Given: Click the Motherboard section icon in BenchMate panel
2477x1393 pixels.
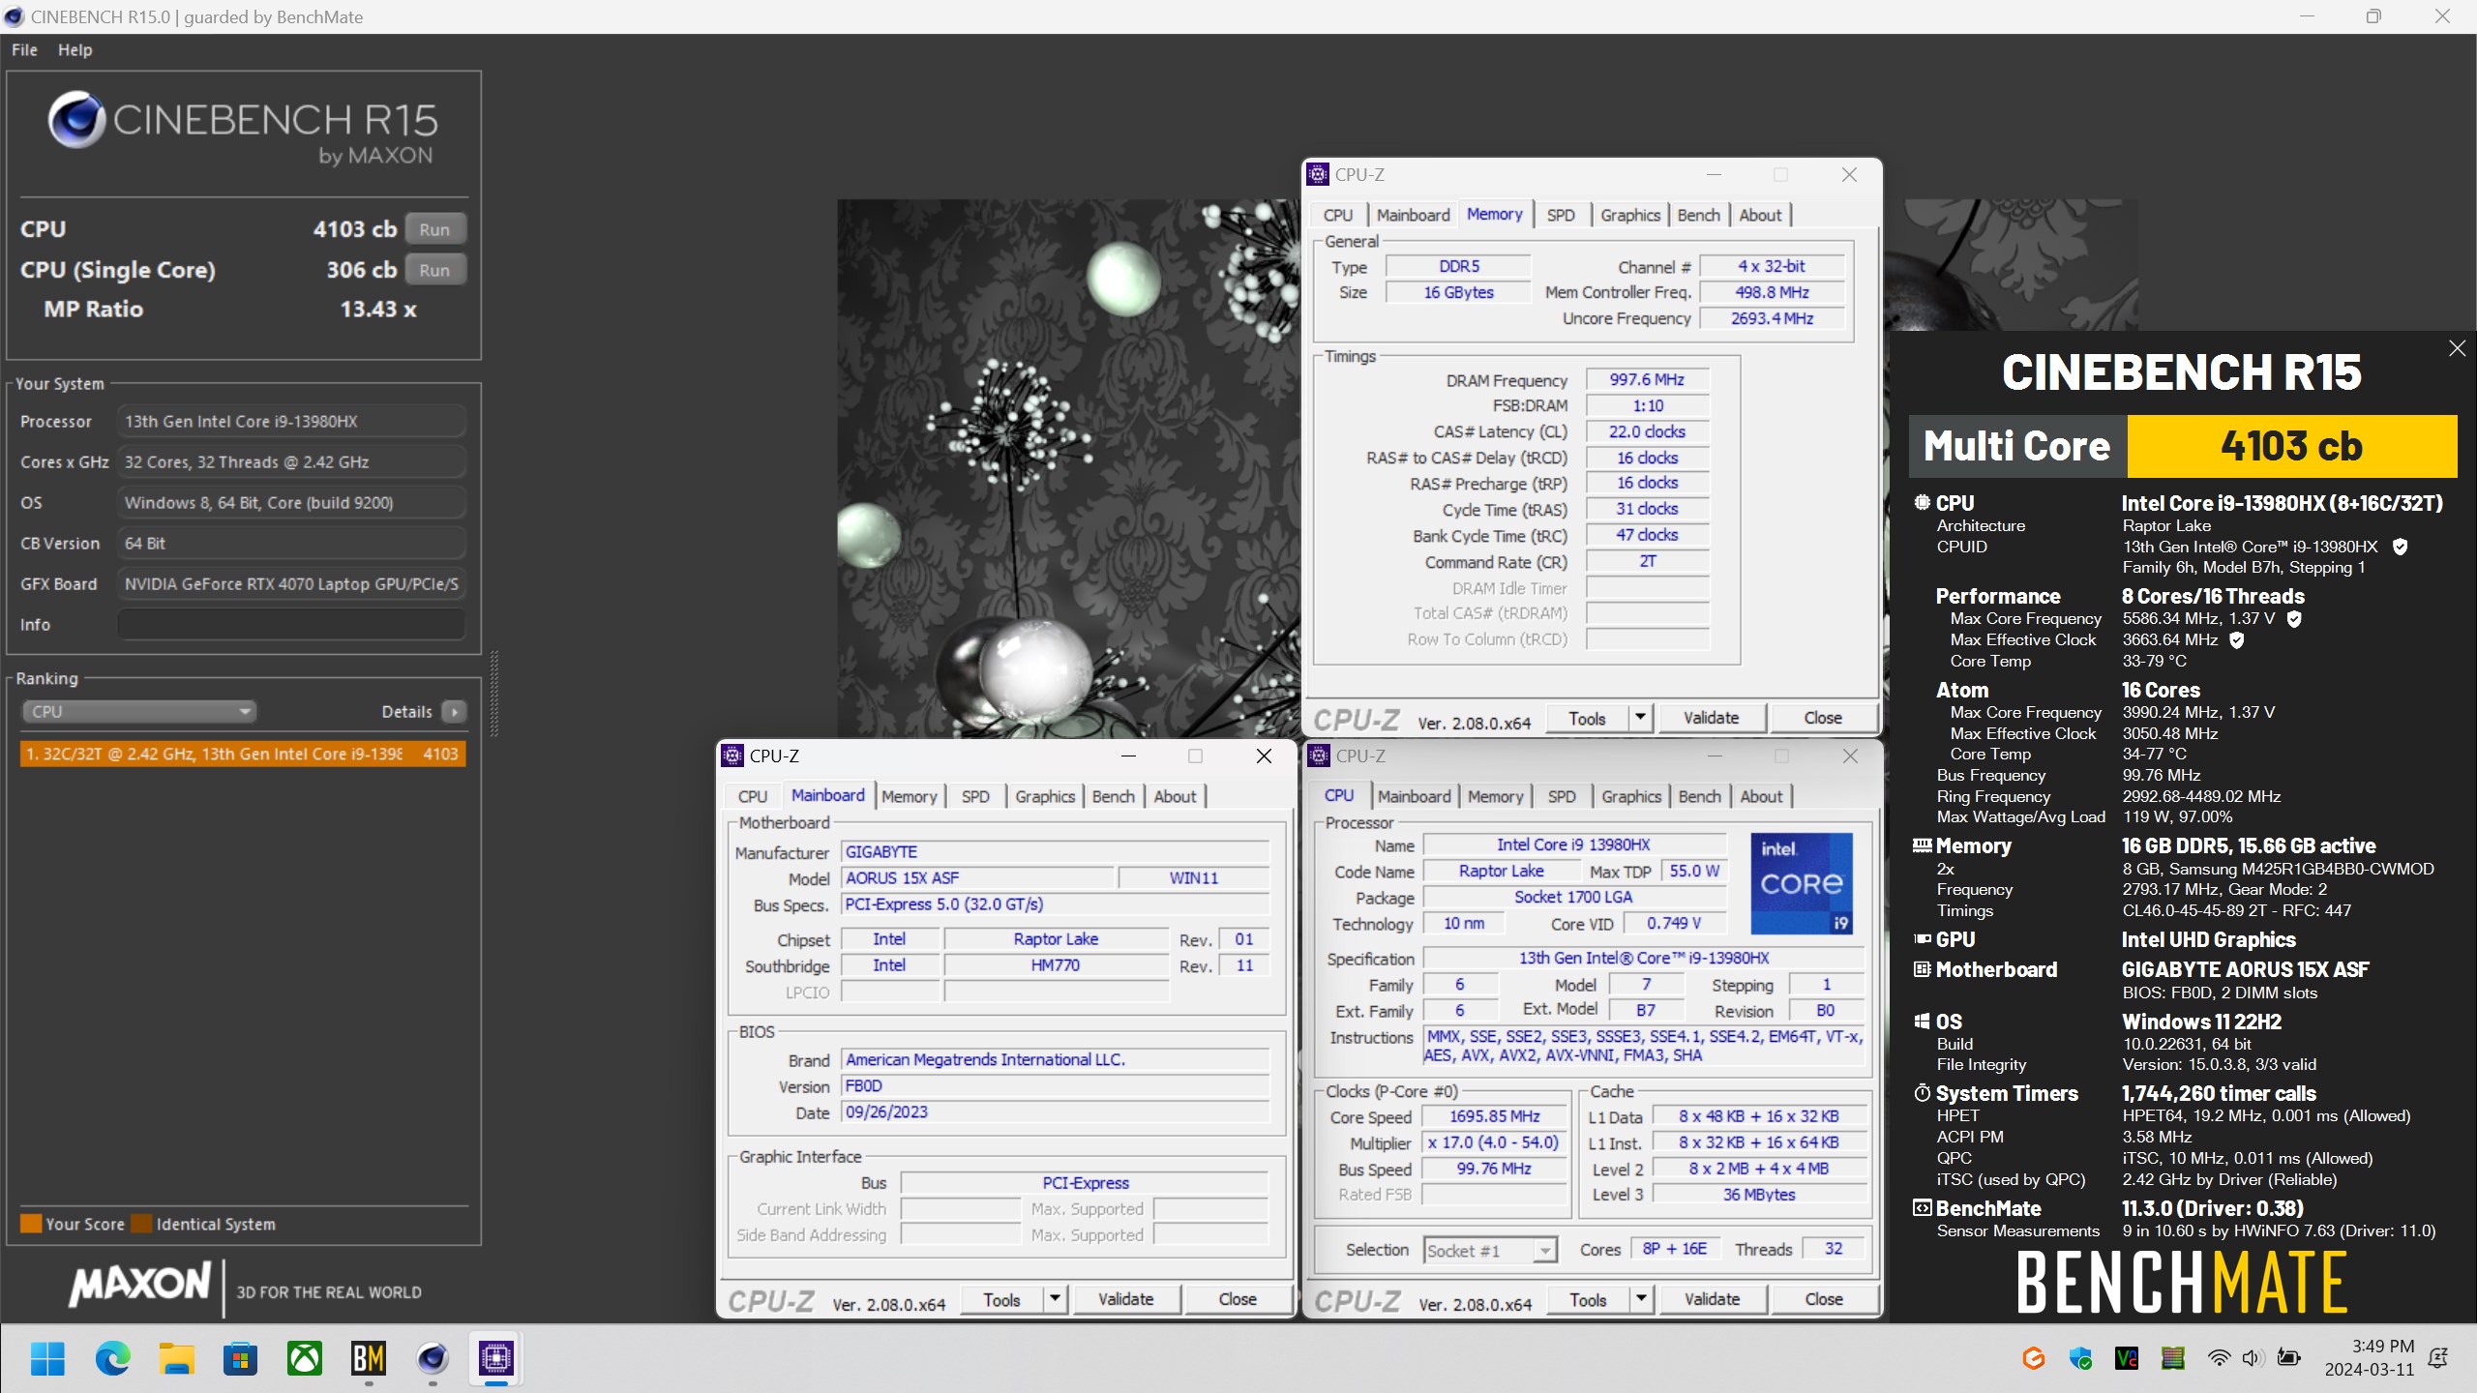Looking at the screenshot, I should (1922, 969).
